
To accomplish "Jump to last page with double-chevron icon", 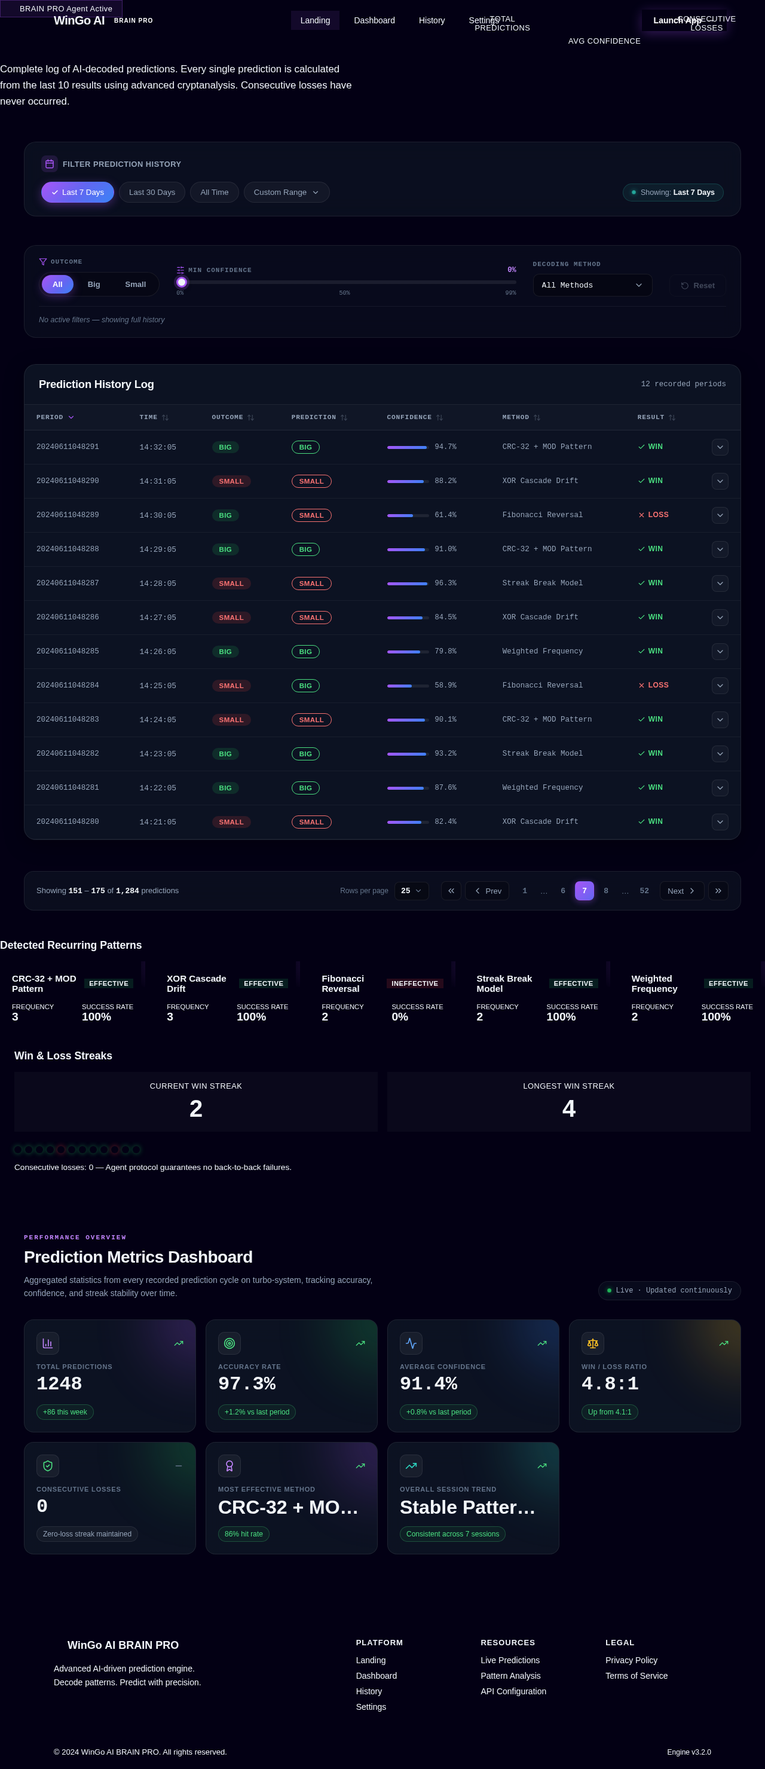I will coord(718,891).
